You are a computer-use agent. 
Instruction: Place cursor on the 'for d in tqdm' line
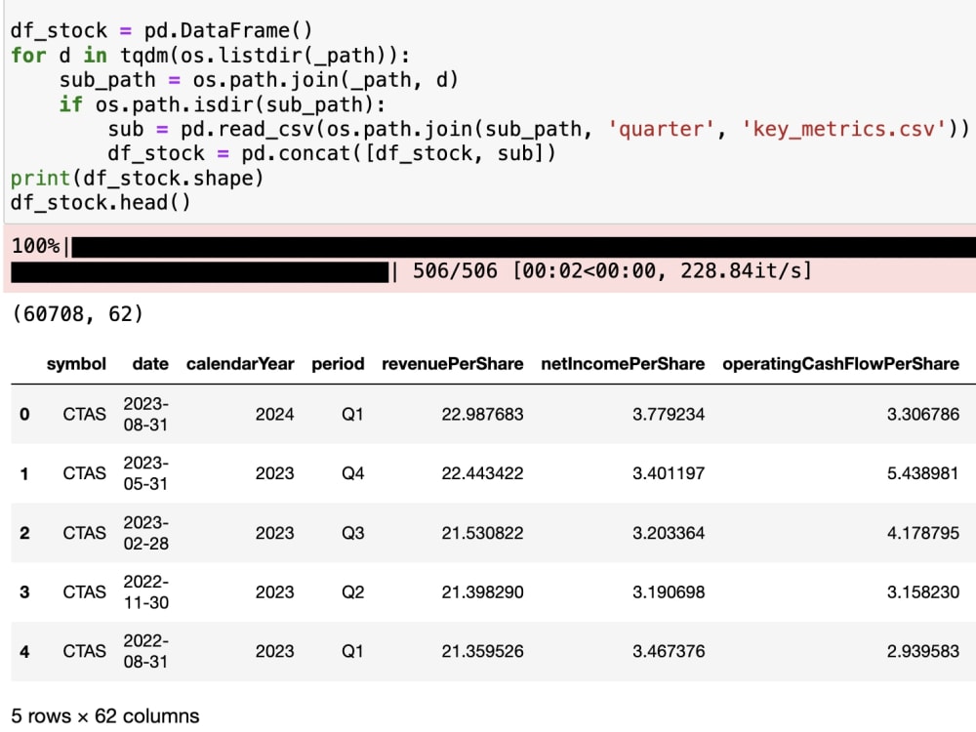211,56
